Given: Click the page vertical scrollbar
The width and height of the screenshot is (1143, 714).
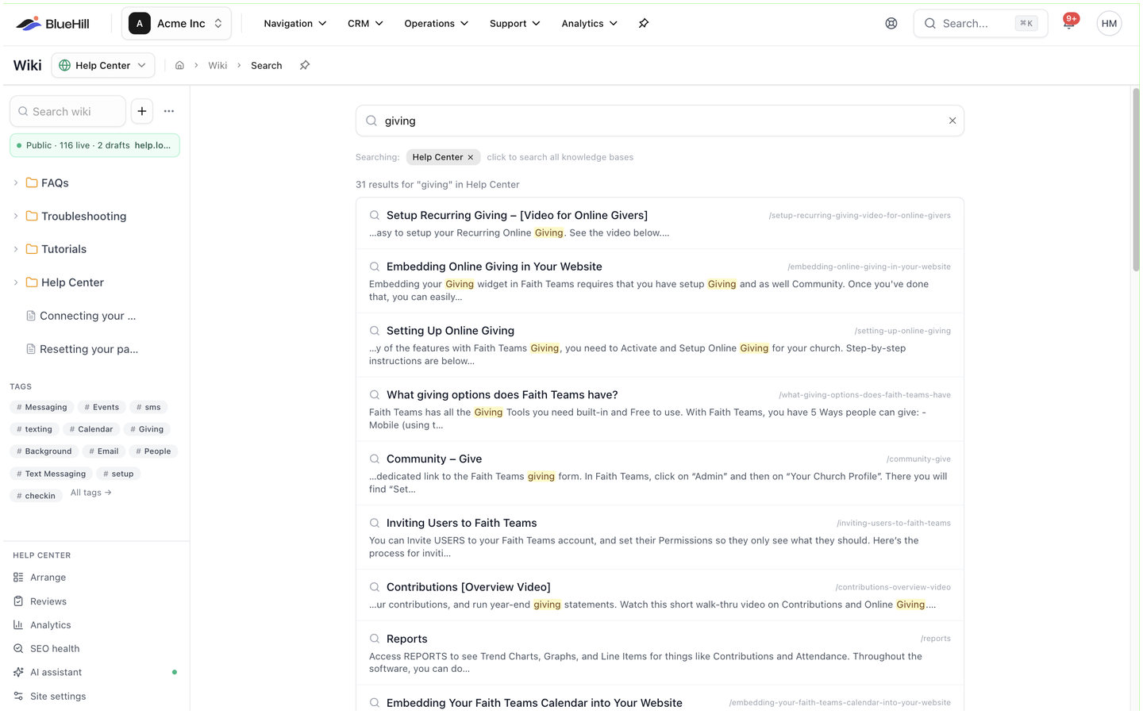Looking at the screenshot, I should pyautogui.click(x=1136, y=179).
